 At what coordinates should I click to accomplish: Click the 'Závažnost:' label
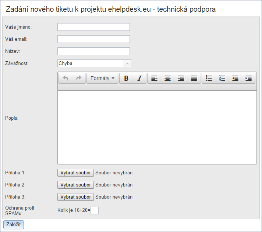coord(17,64)
